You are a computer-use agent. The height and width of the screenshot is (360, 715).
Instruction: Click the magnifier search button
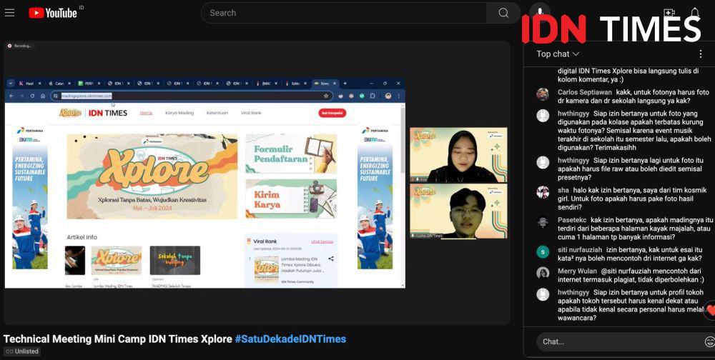tap(503, 13)
